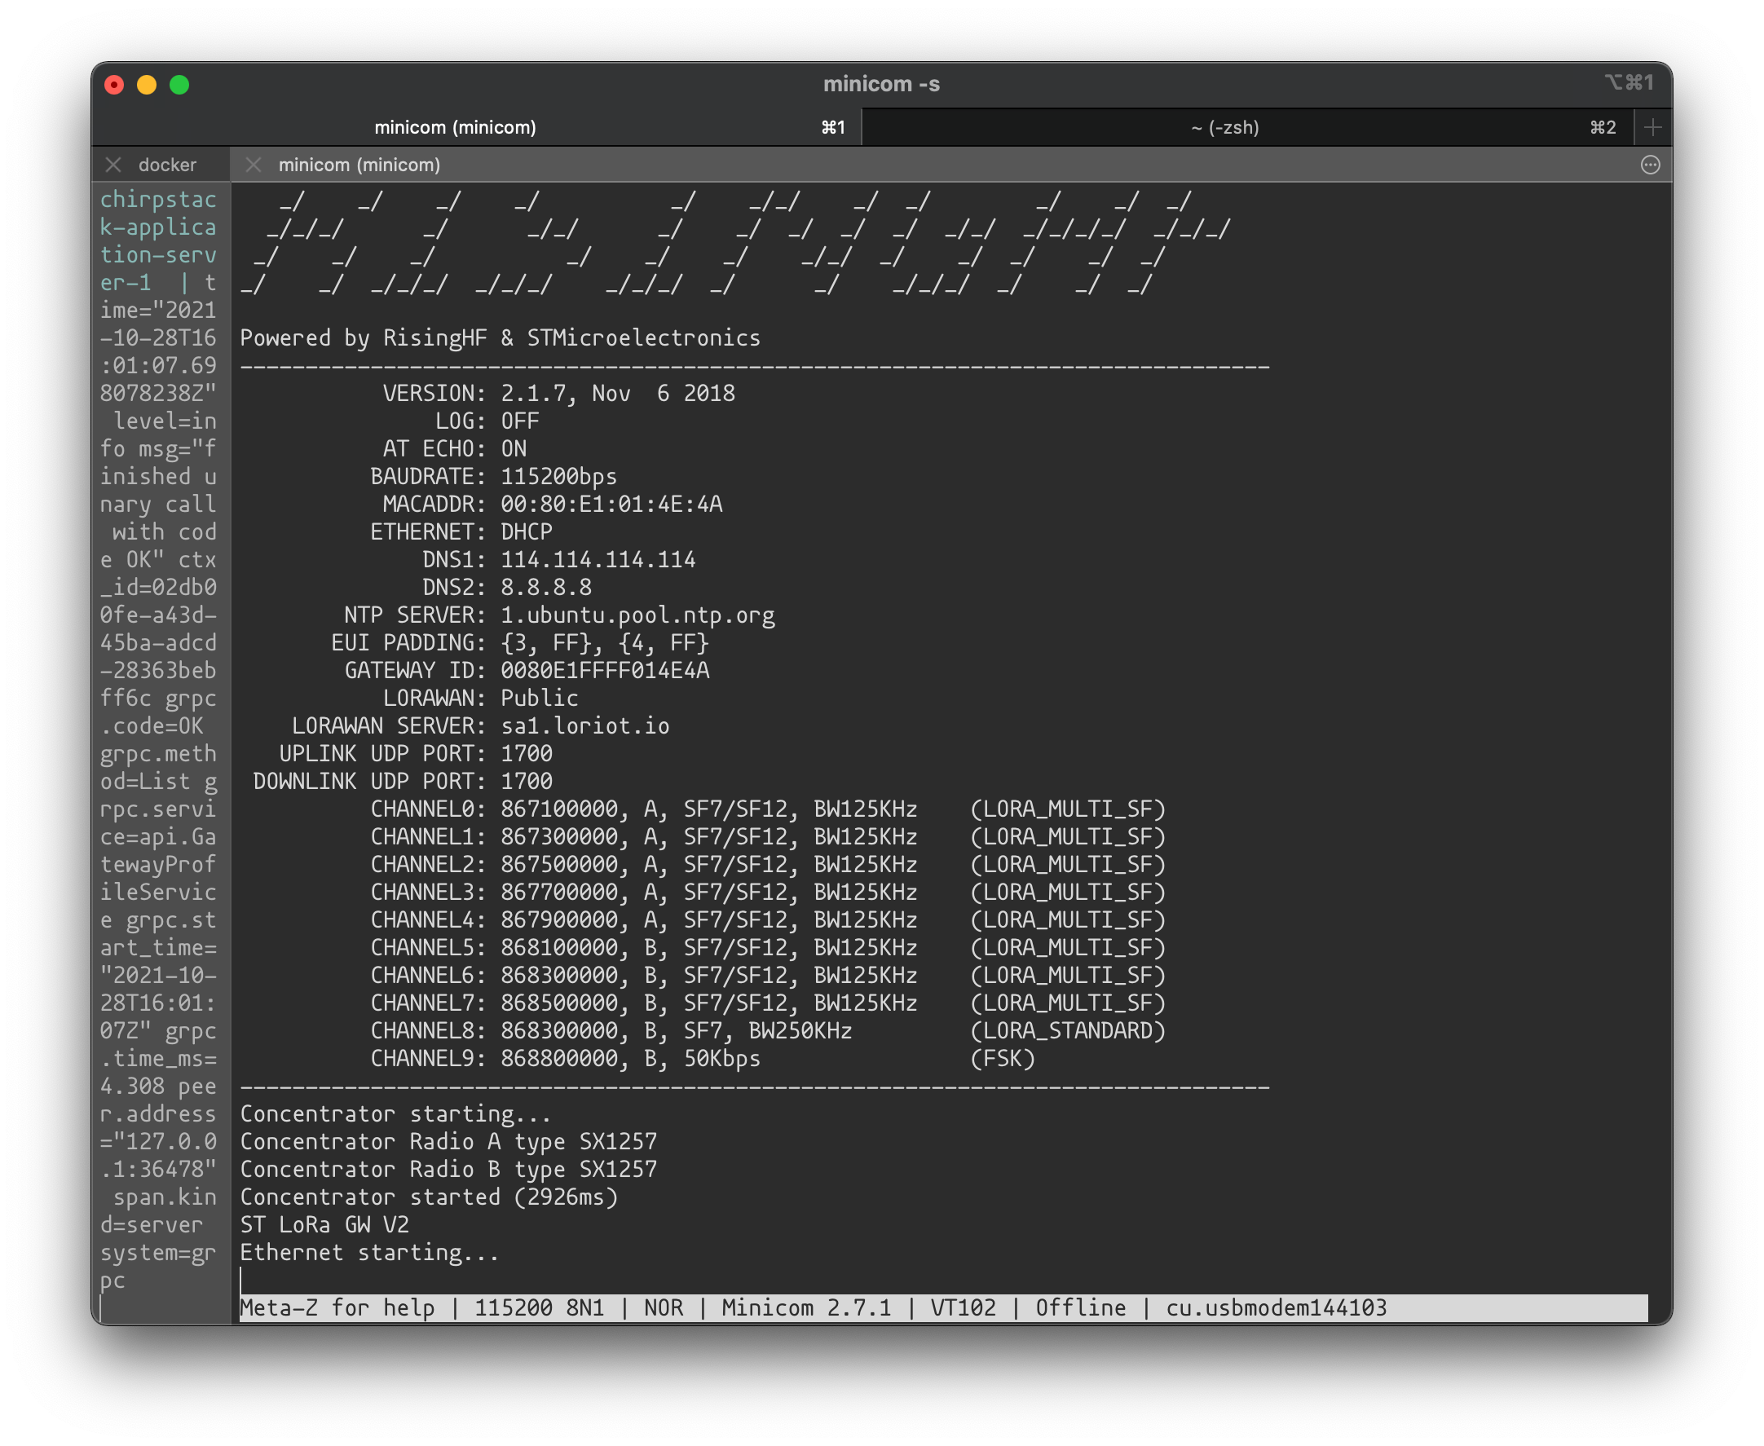This screenshot has height=1446, width=1764.
Task: Click Concentrator Radio B type SX1257
Action: click(x=448, y=1170)
